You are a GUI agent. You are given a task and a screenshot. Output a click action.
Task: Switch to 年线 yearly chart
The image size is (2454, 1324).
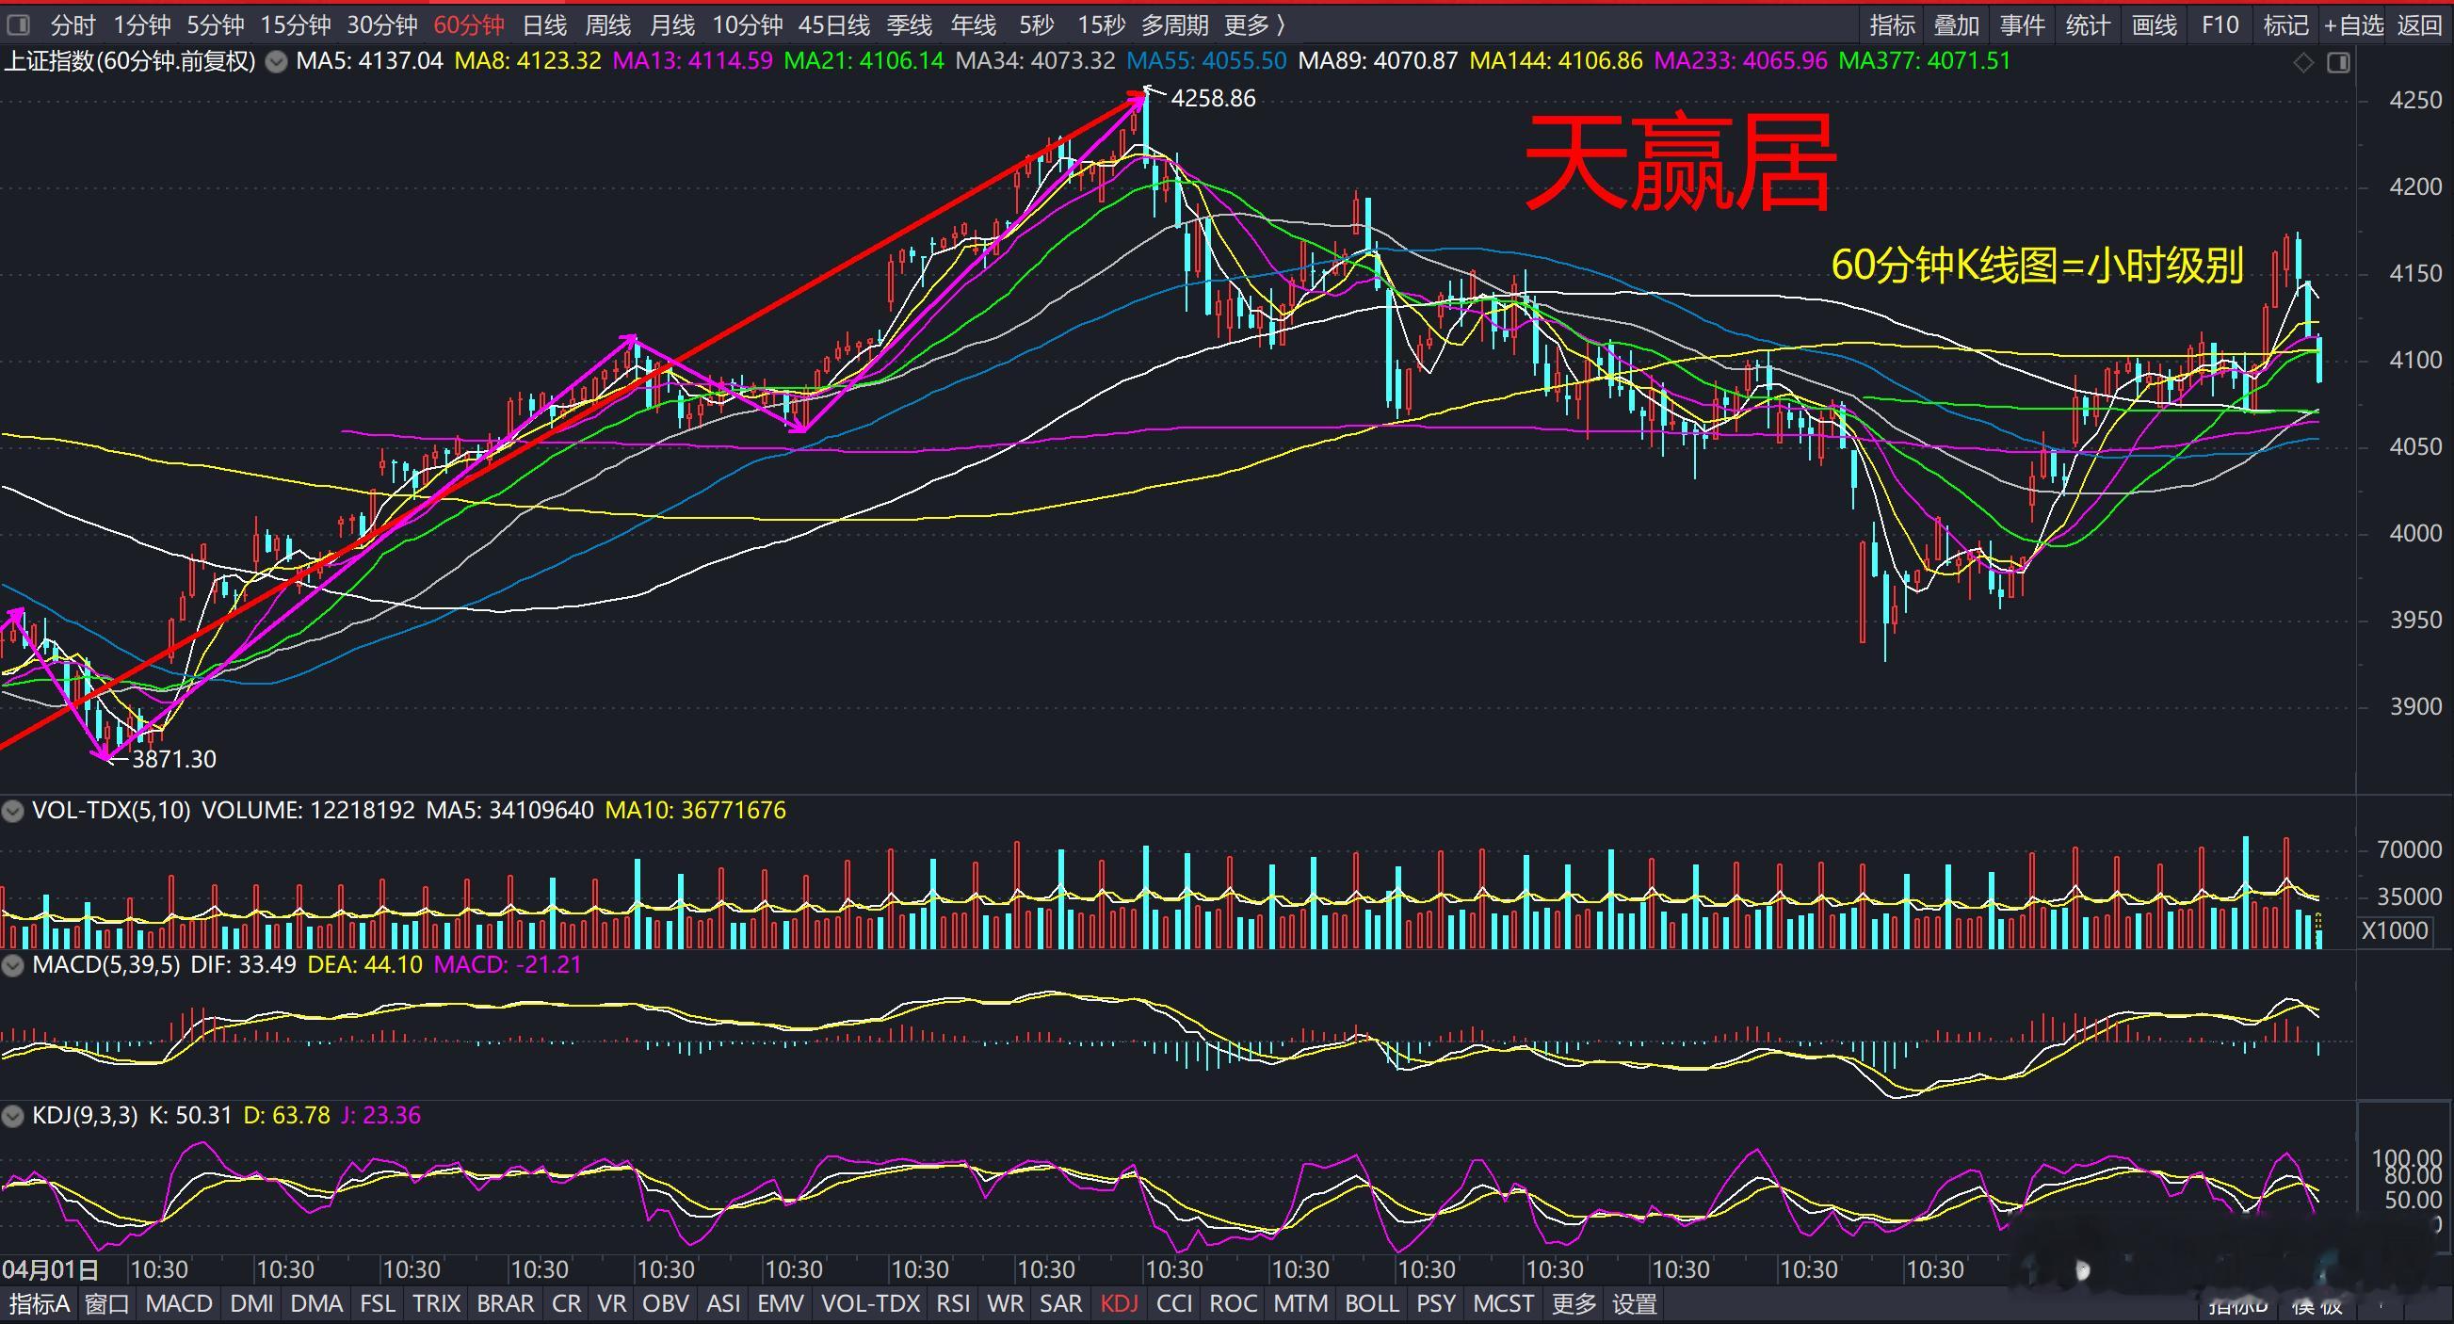click(974, 24)
